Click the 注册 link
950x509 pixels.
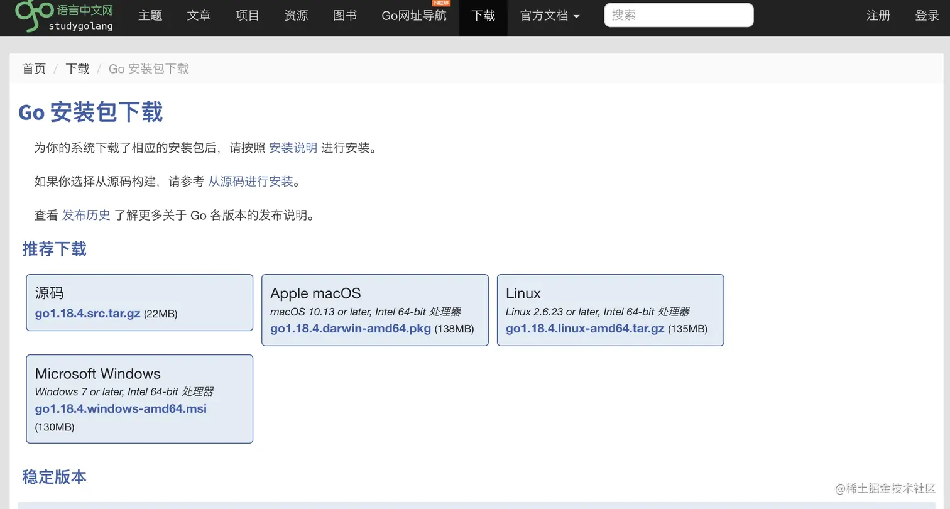878,16
